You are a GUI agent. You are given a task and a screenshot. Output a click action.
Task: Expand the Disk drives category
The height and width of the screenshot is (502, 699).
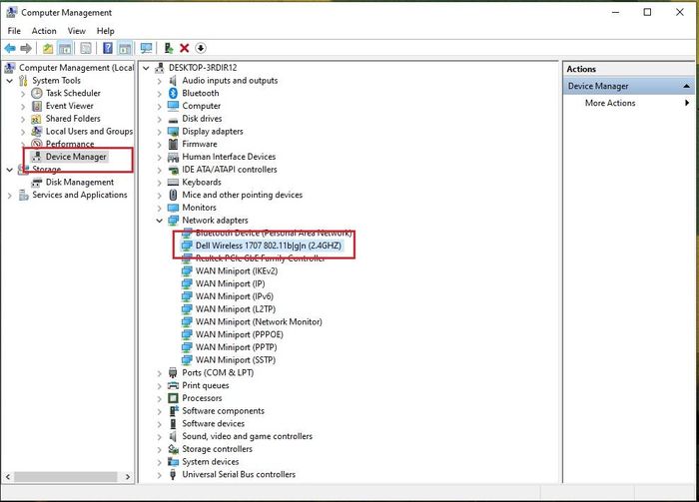pyautogui.click(x=159, y=119)
